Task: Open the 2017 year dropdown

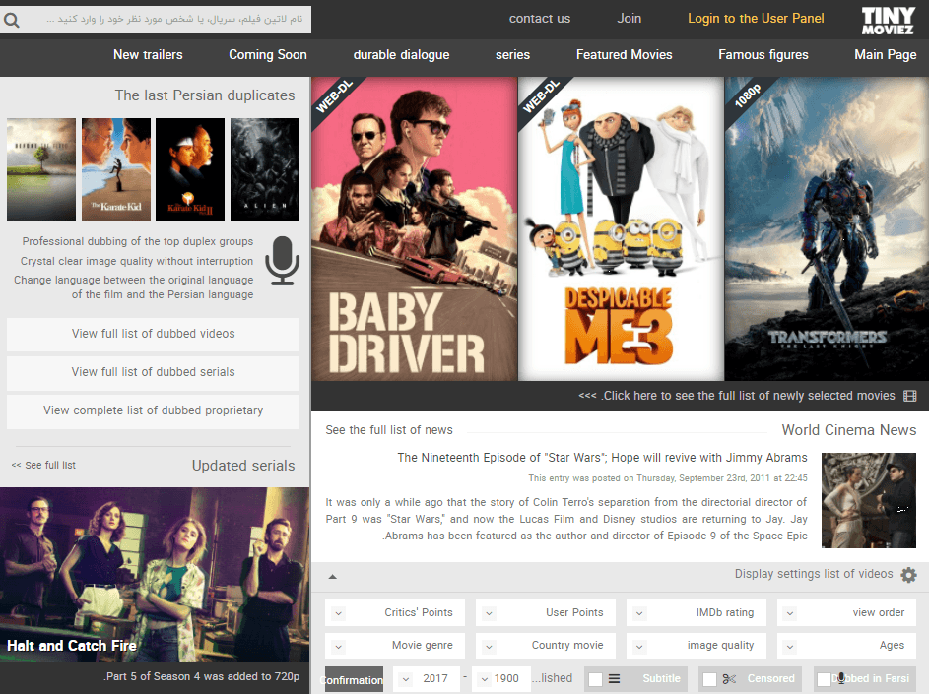Action: tap(426, 678)
